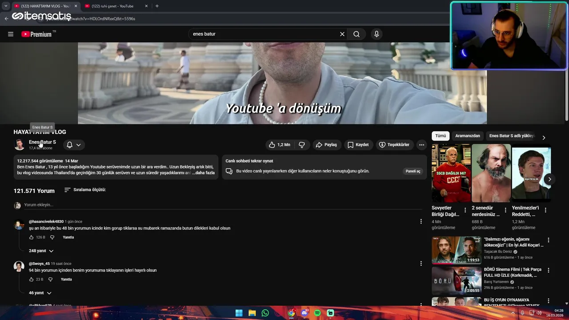Open more actions menu beside Teşekkürler
This screenshot has height=320, width=569.
421,145
